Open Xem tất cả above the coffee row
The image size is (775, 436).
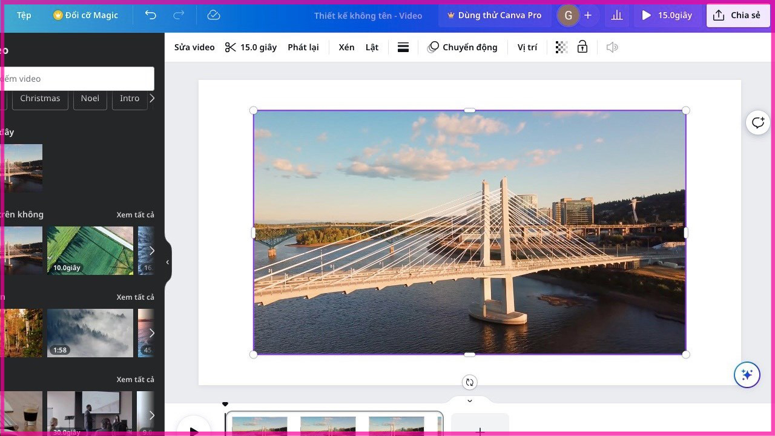(x=135, y=379)
